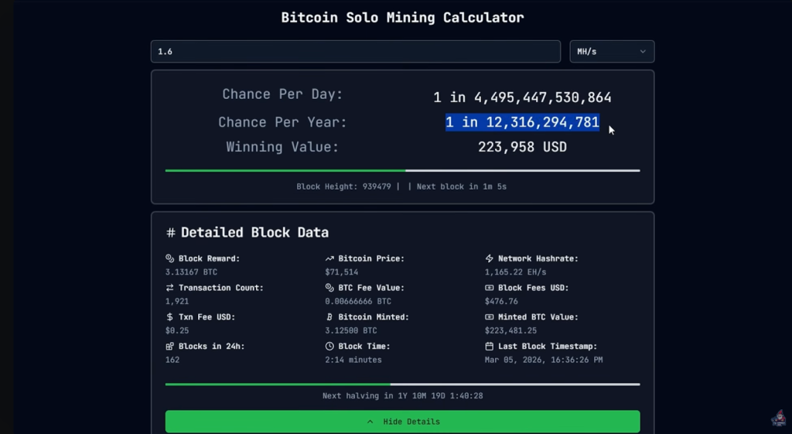This screenshot has width=792, height=434.
Task: Click the Txn Fee USD dollar icon
Action: [169, 316]
